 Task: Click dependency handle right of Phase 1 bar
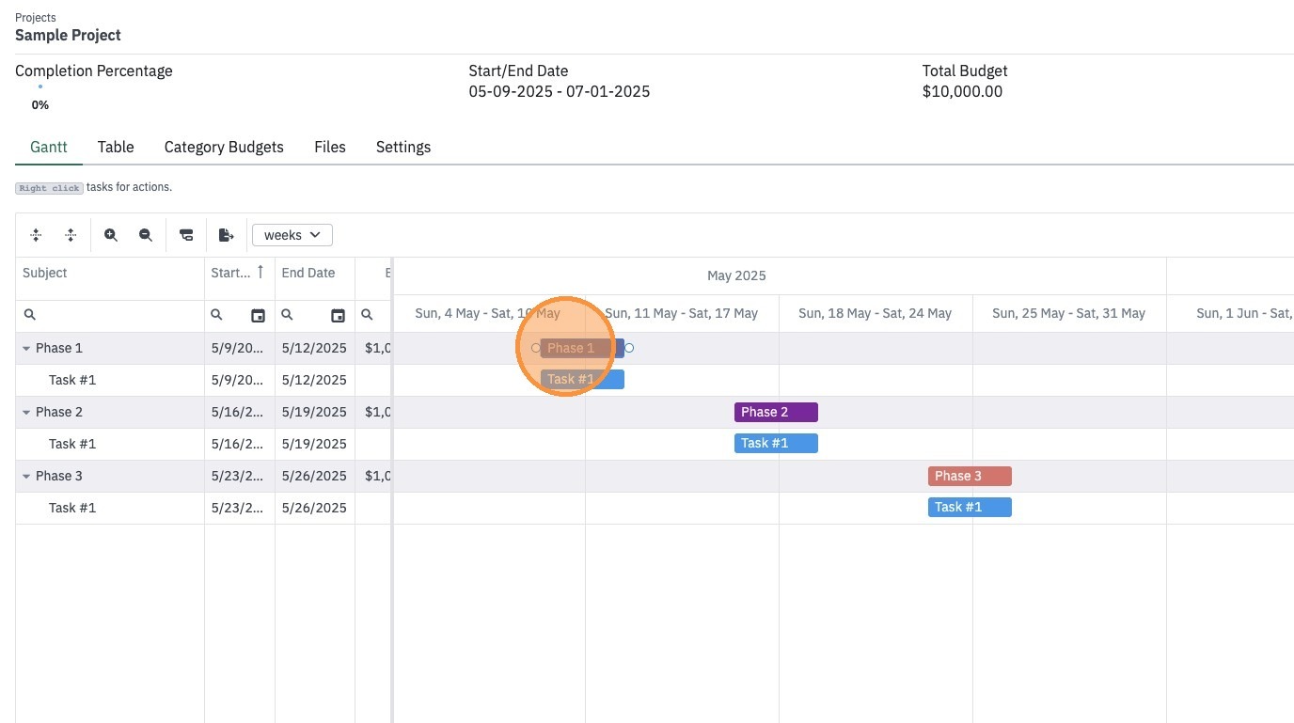tap(629, 348)
